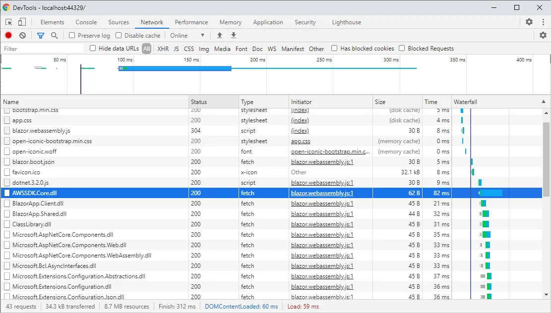Import HAR file with upload arrow
Image resolution: width=551 pixels, height=313 pixels.
coord(220,36)
